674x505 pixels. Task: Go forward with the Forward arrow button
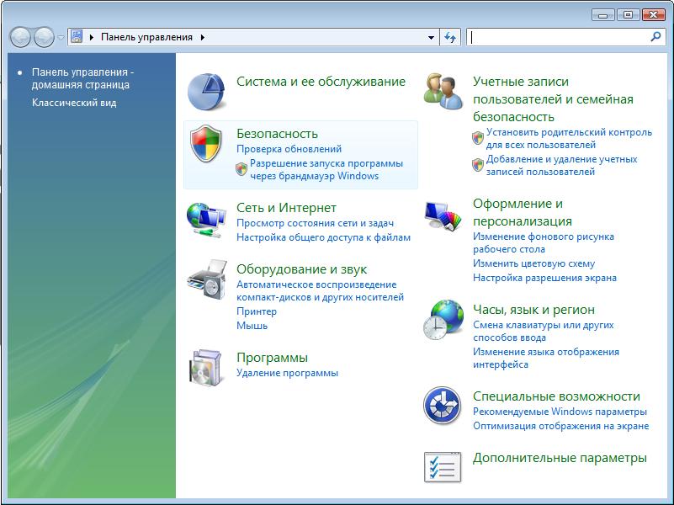click(44, 37)
